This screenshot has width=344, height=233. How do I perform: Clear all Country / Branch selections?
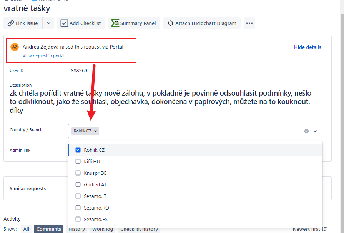(x=306, y=131)
